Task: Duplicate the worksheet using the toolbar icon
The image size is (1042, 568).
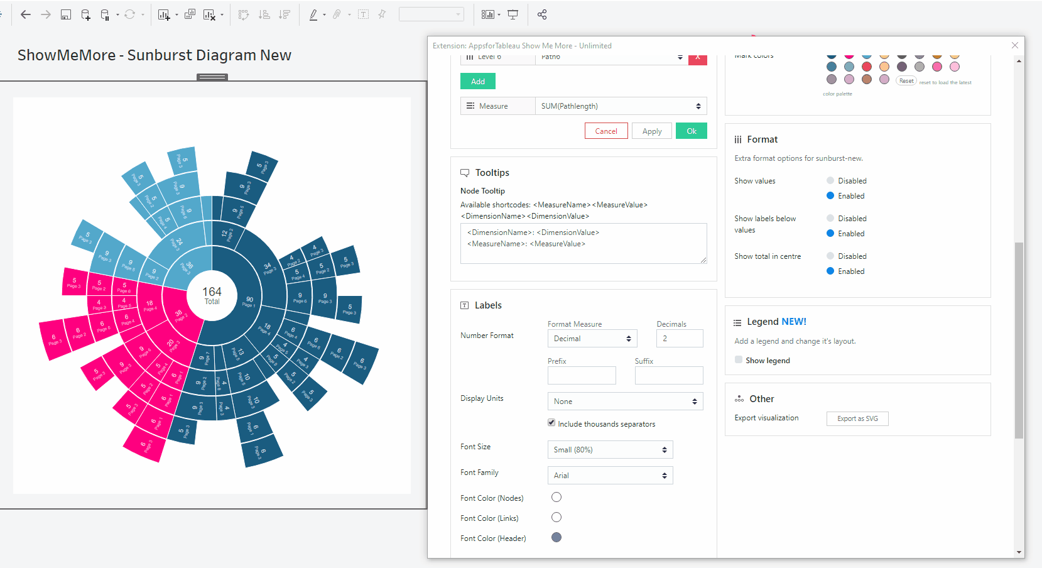Action: pyautogui.click(x=190, y=14)
